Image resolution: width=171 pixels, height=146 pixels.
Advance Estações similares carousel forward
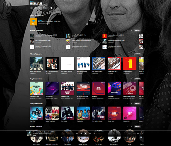tap(131, 104)
